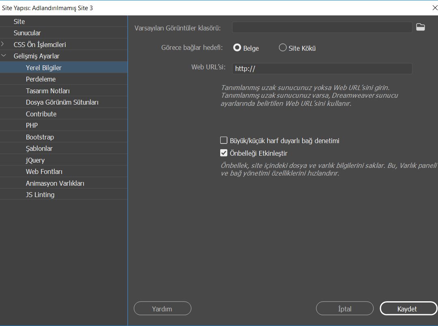The width and height of the screenshot is (438, 326).
Task: Open the jQuery settings page
Action: pos(35,160)
